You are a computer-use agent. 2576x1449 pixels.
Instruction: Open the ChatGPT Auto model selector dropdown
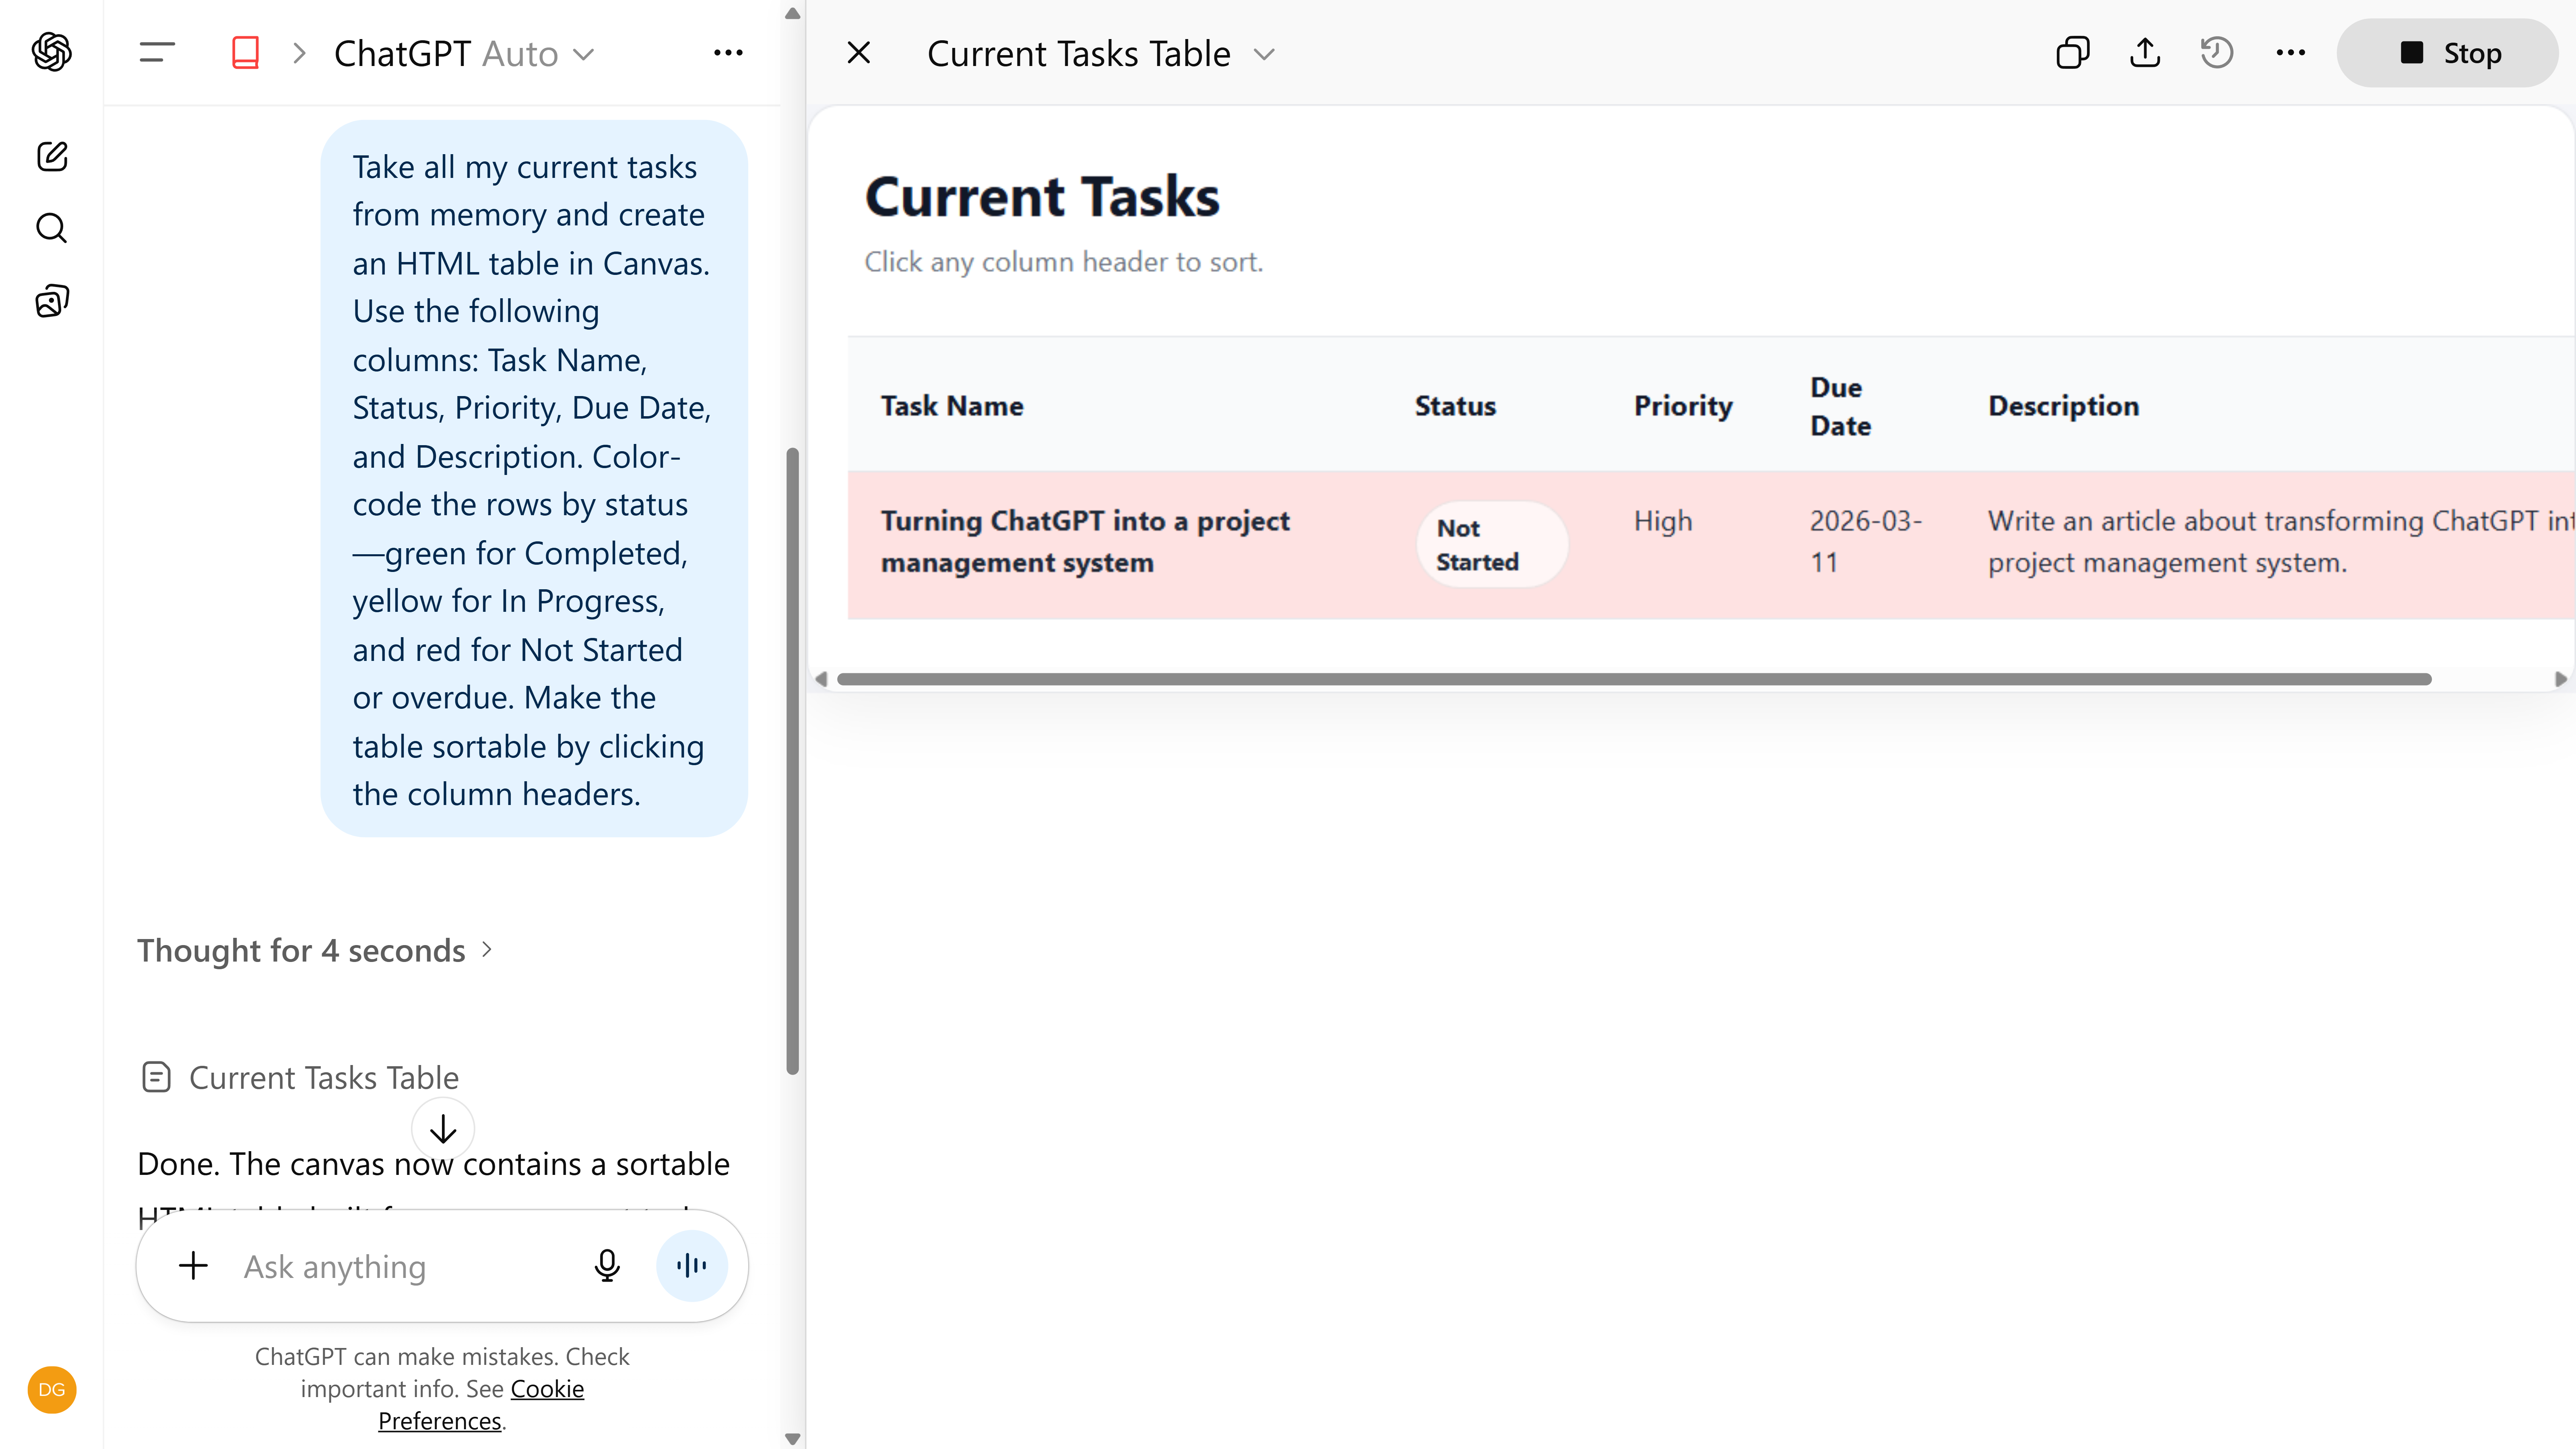click(x=464, y=53)
